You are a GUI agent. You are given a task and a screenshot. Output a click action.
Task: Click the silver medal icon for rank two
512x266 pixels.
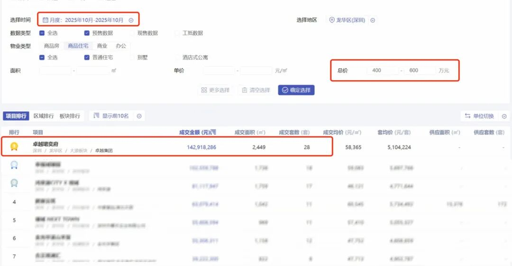click(14, 165)
